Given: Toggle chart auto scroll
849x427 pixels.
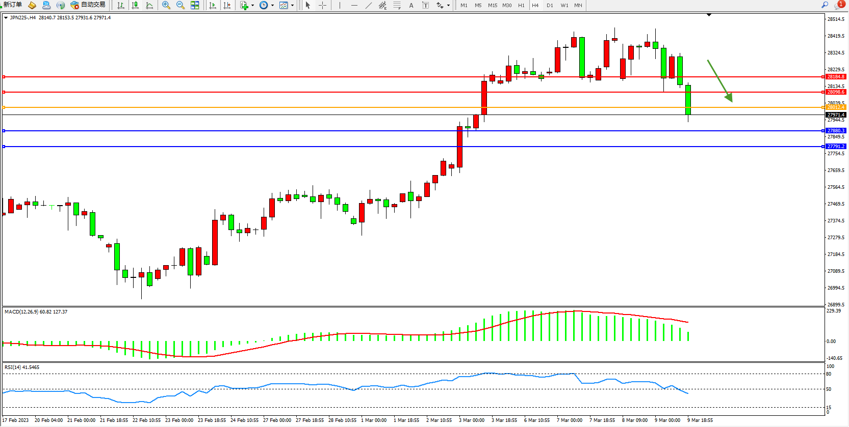Looking at the screenshot, I should [x=213, y=5].
